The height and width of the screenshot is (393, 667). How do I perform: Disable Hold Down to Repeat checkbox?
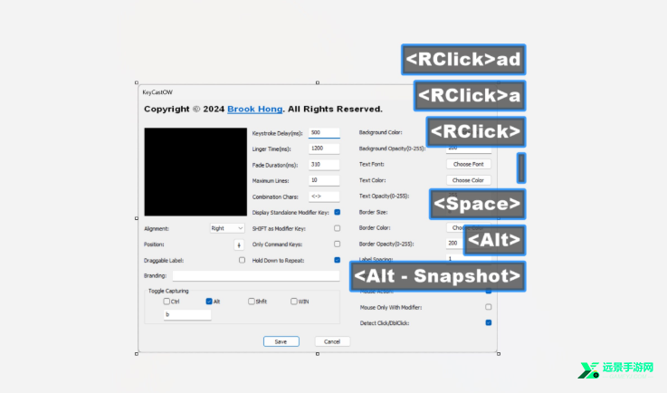[x=337, y=260]
